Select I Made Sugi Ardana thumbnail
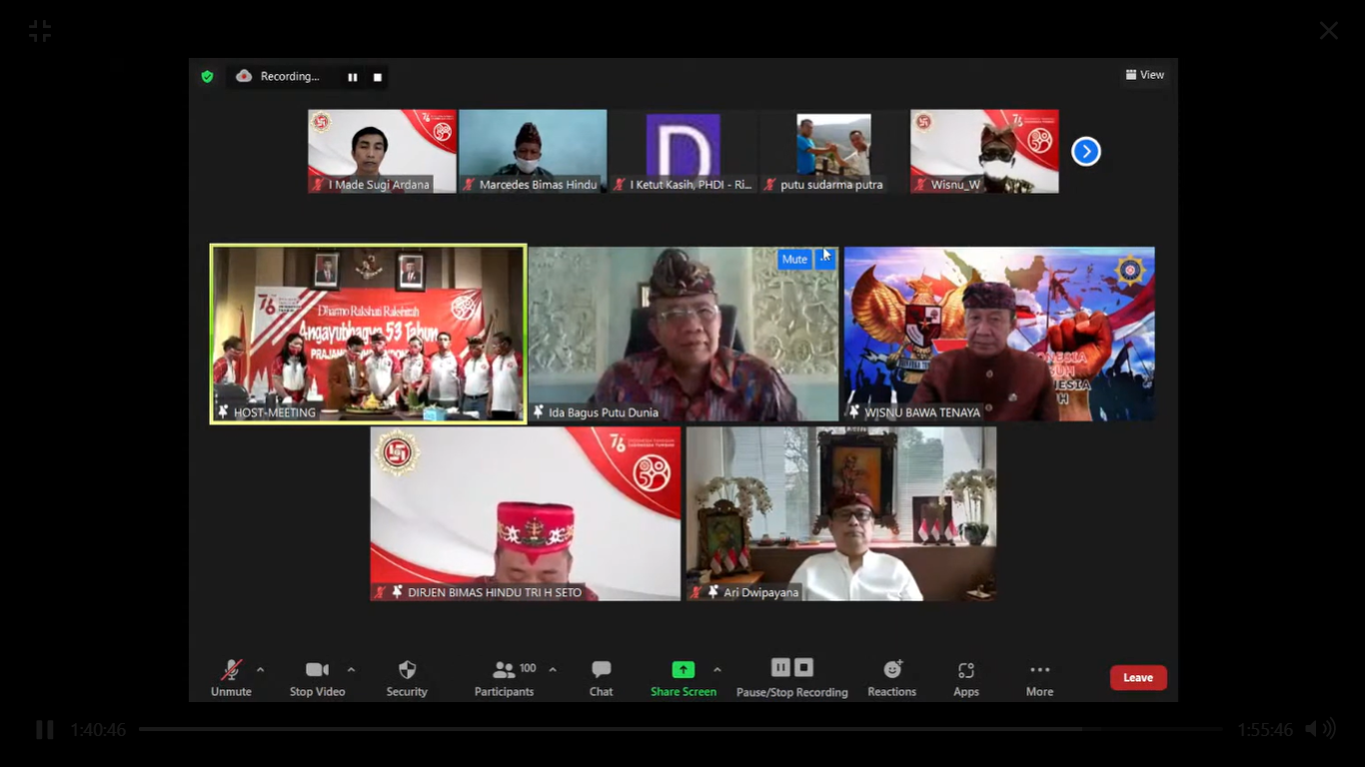The image size is (1365, 767). [x=382, y=151]
